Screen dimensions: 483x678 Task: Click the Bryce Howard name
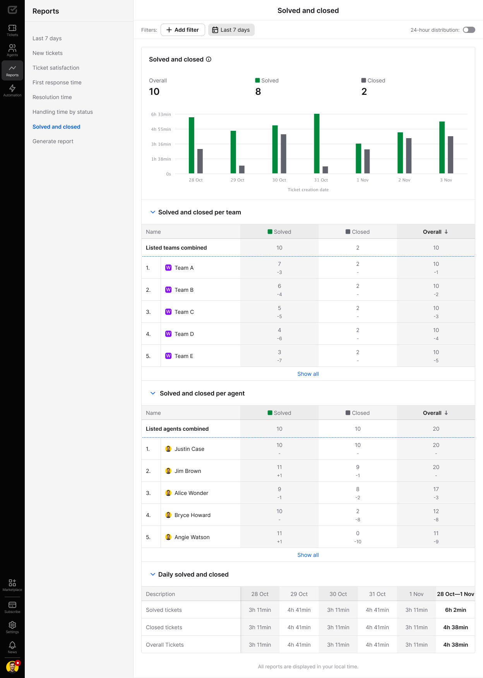click(192, 515)
